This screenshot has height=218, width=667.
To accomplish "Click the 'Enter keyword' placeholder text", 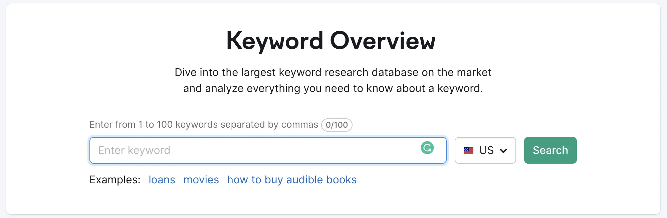I will [134, 150].
